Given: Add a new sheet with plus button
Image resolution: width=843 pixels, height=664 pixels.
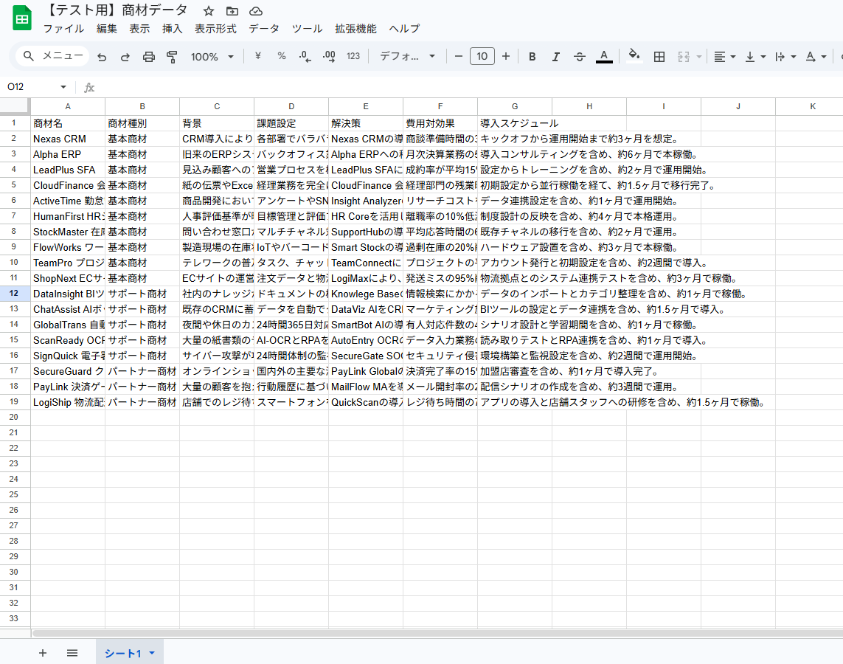Looking at the screenshot, I should tap(43, 653).
